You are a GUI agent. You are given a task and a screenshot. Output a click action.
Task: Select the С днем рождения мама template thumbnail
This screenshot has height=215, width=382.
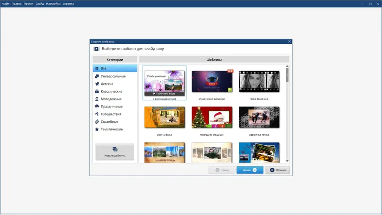click(164, 83)
